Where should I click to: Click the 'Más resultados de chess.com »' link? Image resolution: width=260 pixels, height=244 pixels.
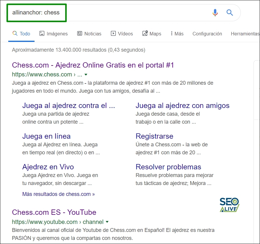(58, 194)
